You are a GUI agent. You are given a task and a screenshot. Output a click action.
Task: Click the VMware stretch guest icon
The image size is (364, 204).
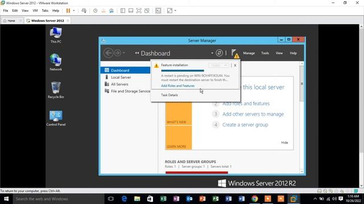[x=169, y=11]
